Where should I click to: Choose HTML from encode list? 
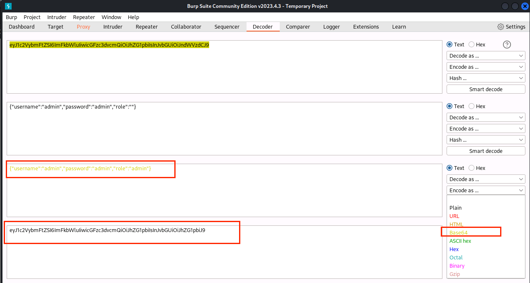pyautogui.click(x=486, y=224)
